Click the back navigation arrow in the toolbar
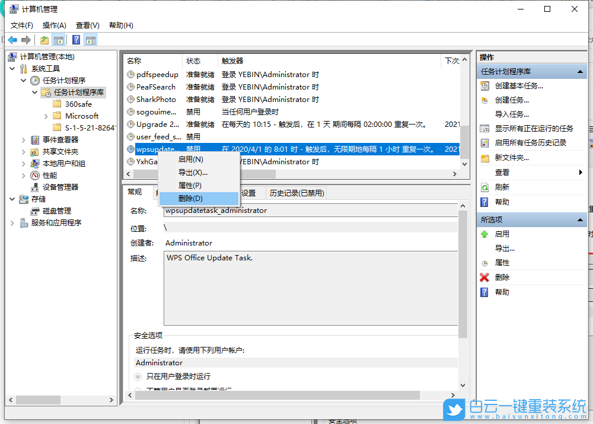The image size is (593, 424). tap(12, 39)
